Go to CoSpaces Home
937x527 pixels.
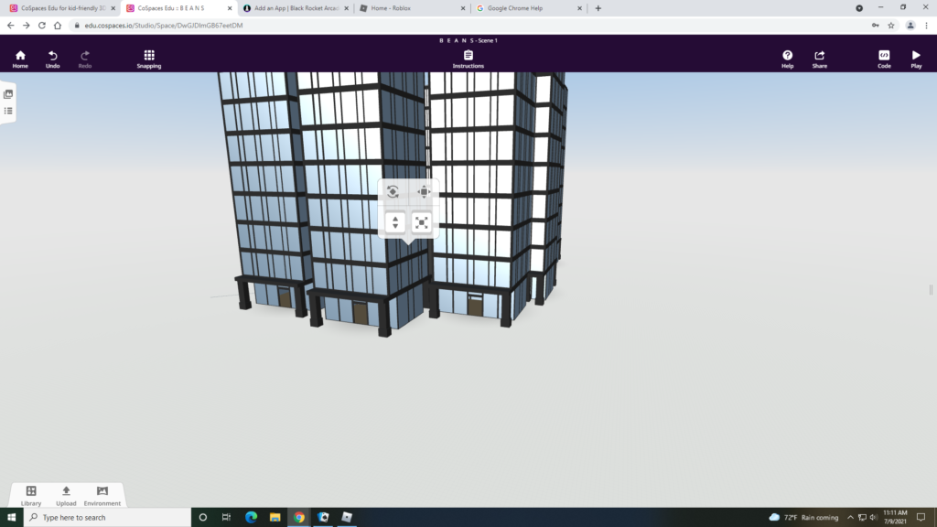pyautogui.click(x=20, y=59)
